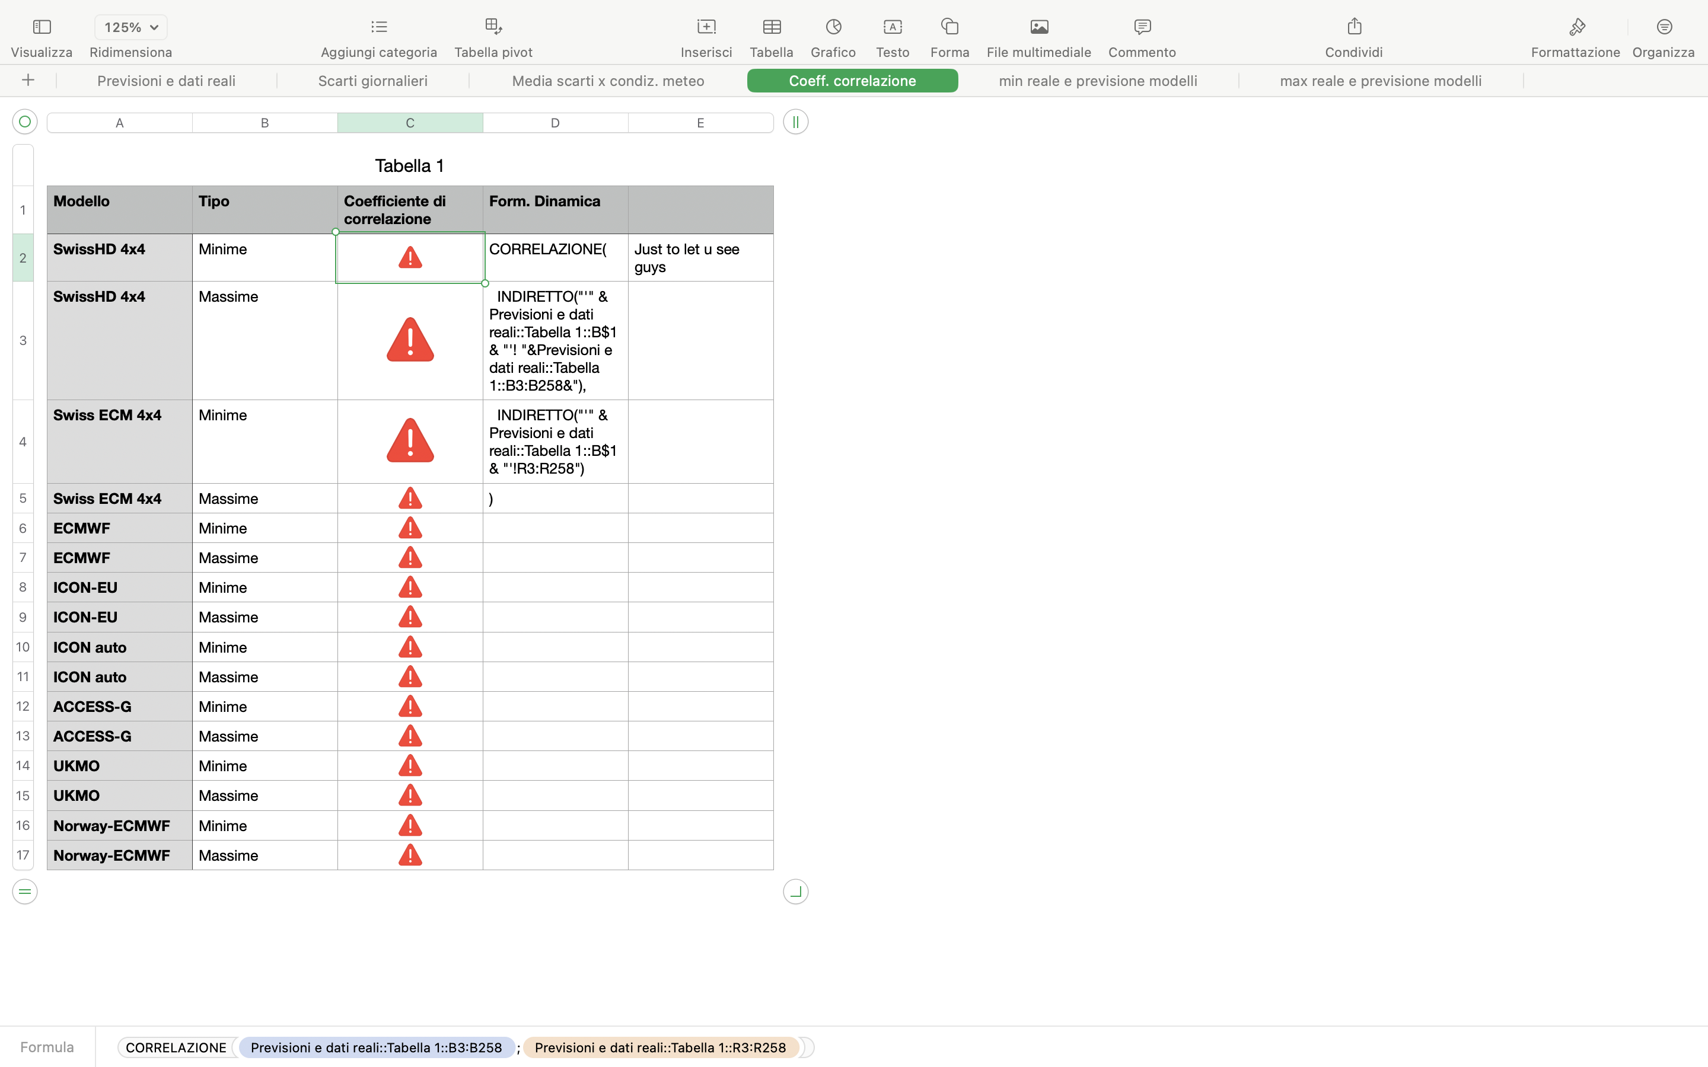The image size is (1708, 1067).
Task: Open the Inserisci insert menu
Action: (706, 27)
